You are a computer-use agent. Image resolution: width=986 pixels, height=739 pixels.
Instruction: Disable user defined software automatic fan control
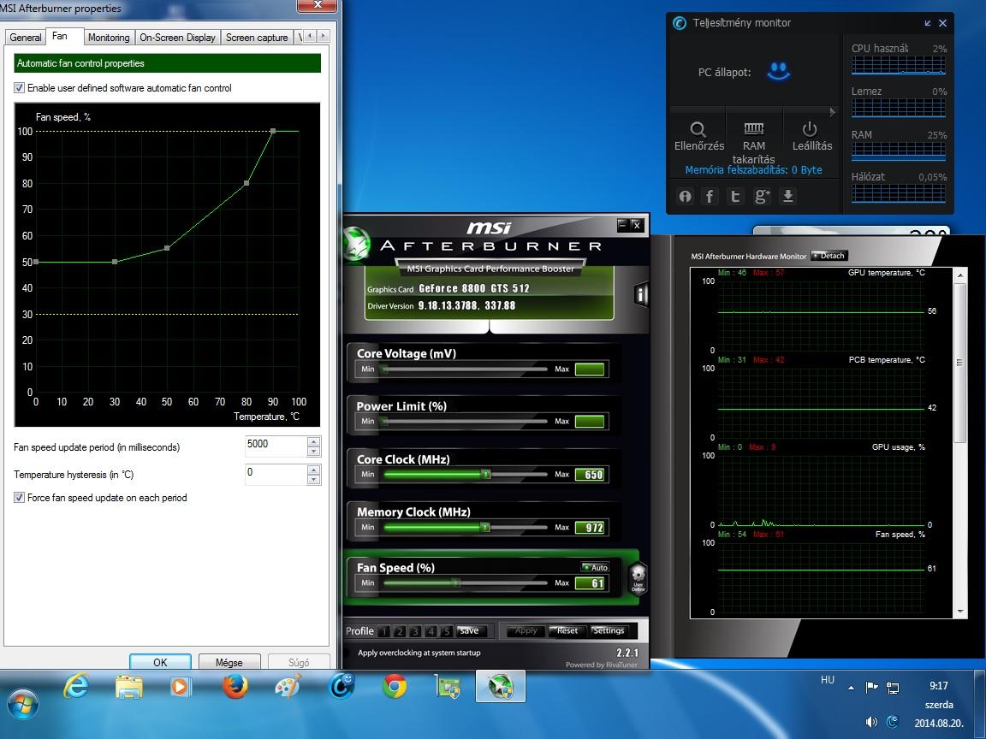(x=20, y=88)
